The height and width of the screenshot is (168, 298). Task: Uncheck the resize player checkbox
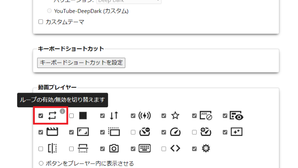(71, 132)
